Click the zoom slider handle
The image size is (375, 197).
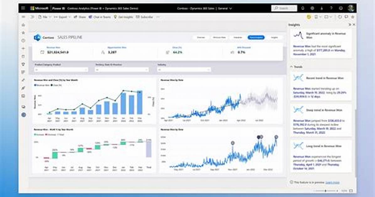pos(325,191)
